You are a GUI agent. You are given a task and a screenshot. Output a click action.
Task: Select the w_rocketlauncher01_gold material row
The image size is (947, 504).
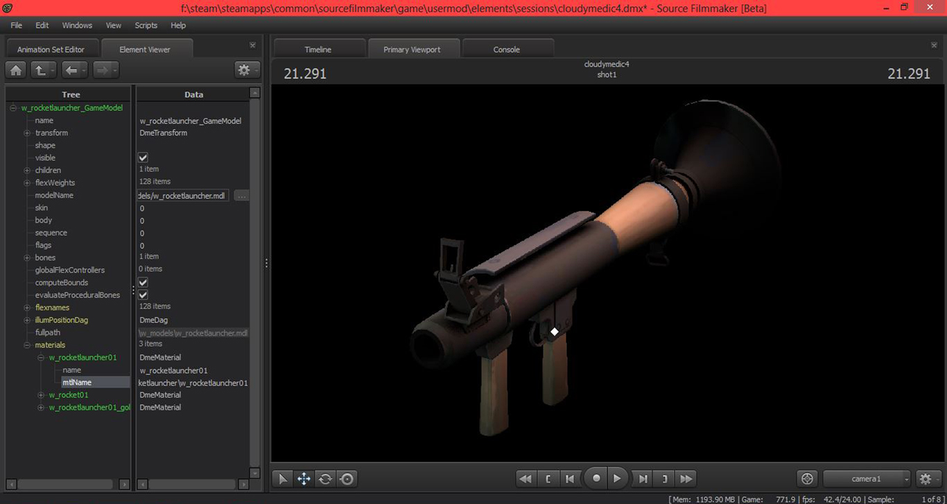(x=89, y=408)
